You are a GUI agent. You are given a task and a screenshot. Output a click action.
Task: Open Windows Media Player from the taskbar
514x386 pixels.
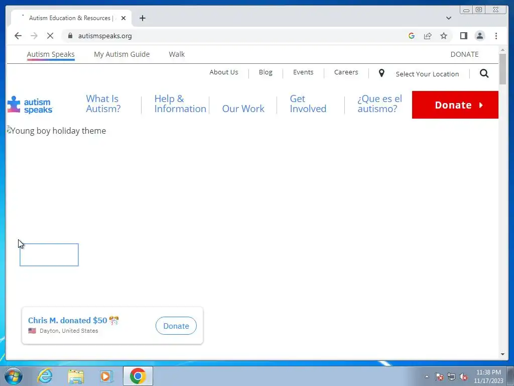click(106, 376)
